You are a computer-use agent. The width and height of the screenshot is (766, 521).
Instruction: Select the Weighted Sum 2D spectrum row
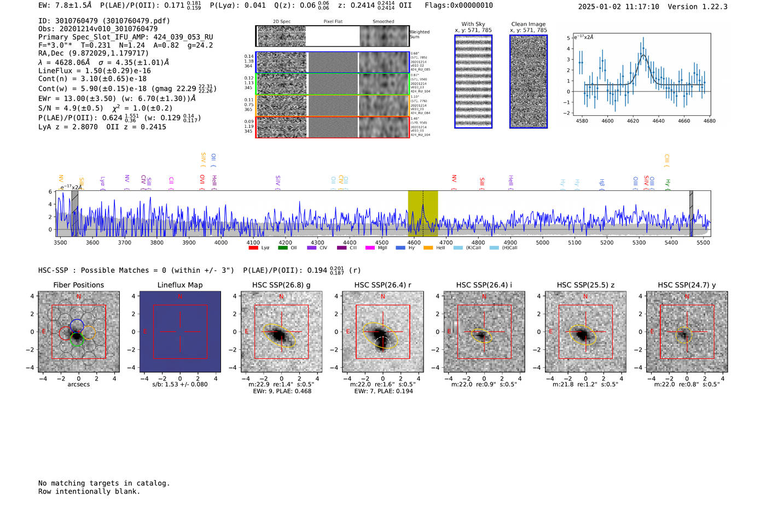point(332,36)
